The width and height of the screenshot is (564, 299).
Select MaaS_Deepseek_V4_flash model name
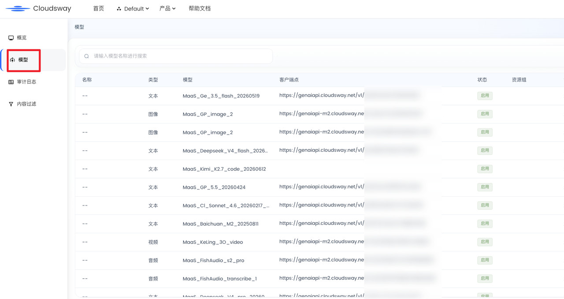click(225, 151)
